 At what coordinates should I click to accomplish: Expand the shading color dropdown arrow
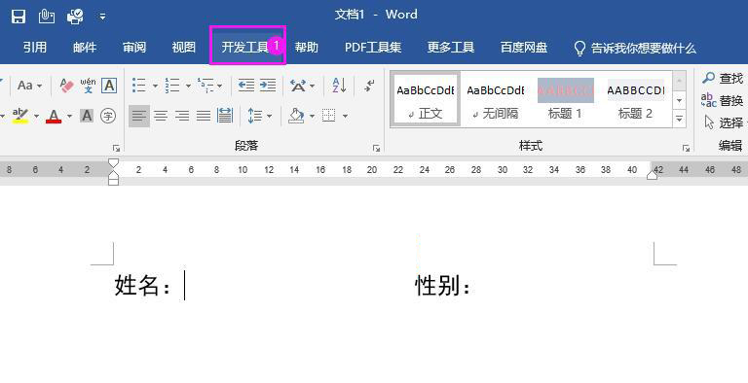click(x=312, y=117)
